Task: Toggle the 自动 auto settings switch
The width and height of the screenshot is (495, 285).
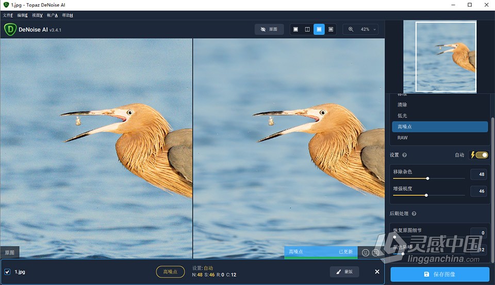Action: point(482,155)
